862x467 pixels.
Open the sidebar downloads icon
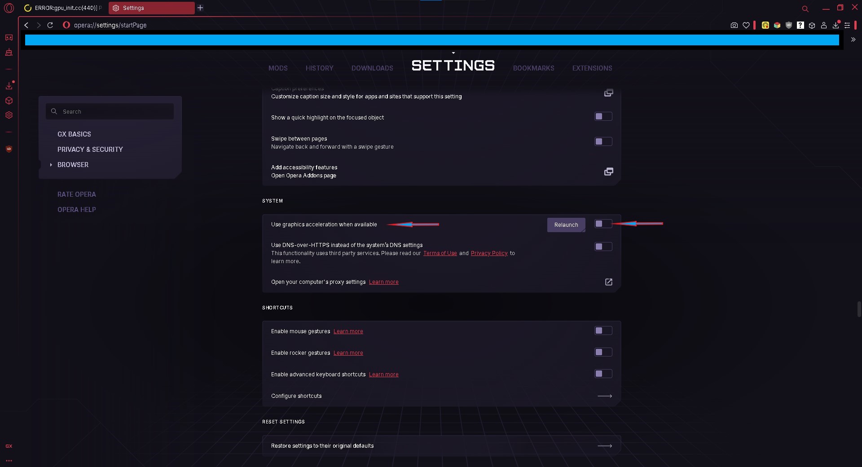coord(9,86)
